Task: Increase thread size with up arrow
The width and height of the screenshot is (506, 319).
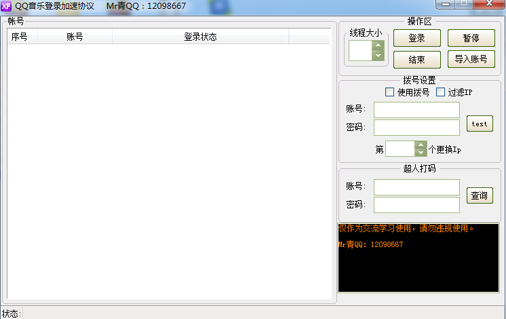Action: coord(378,45)
